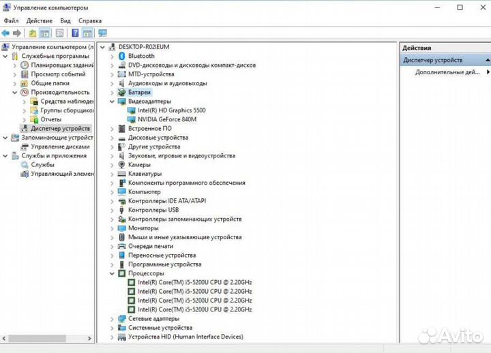The image size is (491, 353).
Task: Click the Print queues printer icon
Action: point(122,246)
